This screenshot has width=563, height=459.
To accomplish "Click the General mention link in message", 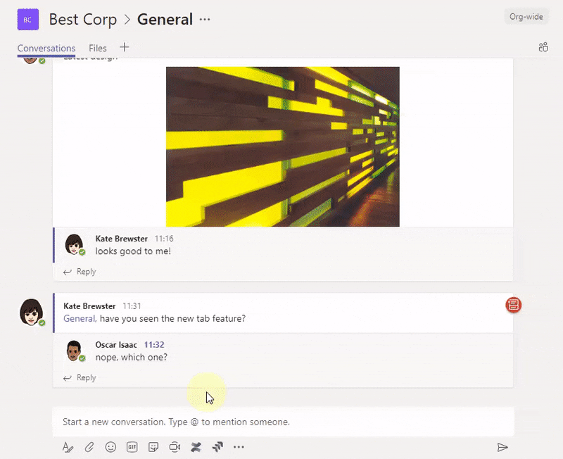I will click(79, 318).
